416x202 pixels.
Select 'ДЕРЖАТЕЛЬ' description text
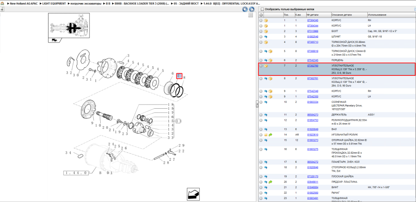(x=339, y=115)
